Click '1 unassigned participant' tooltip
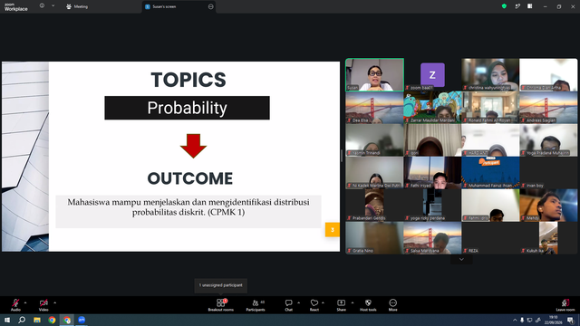Screen dimensions: 580x326 [221, 285]
